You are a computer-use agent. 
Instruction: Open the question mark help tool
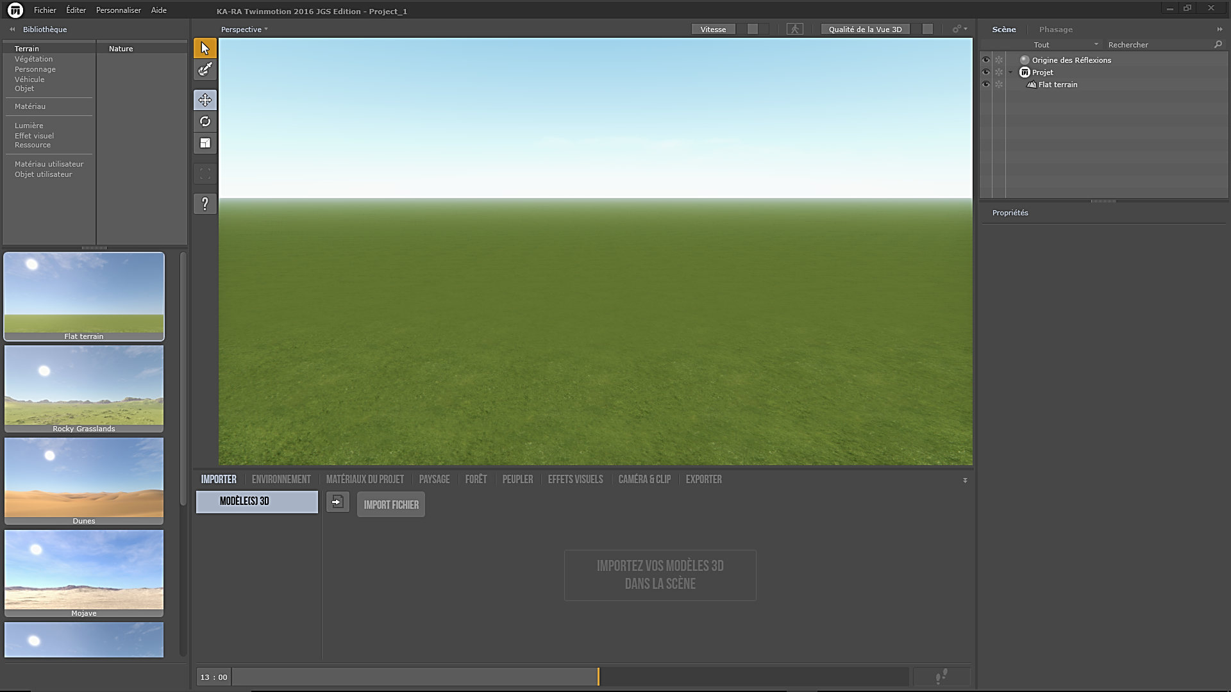[205, 204]
